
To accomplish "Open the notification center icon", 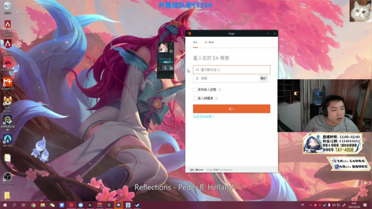I will (365, 205).
